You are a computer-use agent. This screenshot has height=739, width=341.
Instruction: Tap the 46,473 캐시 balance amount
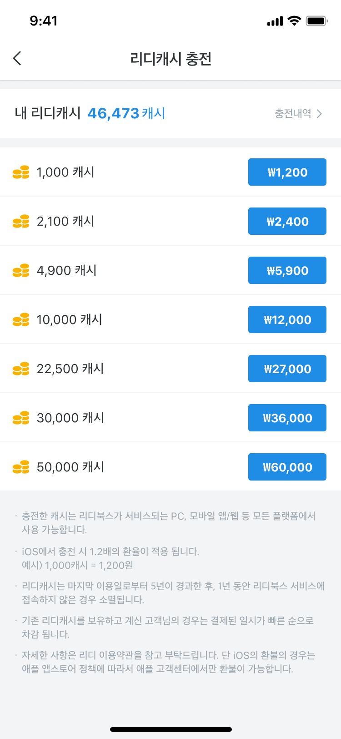click(126, 113)
